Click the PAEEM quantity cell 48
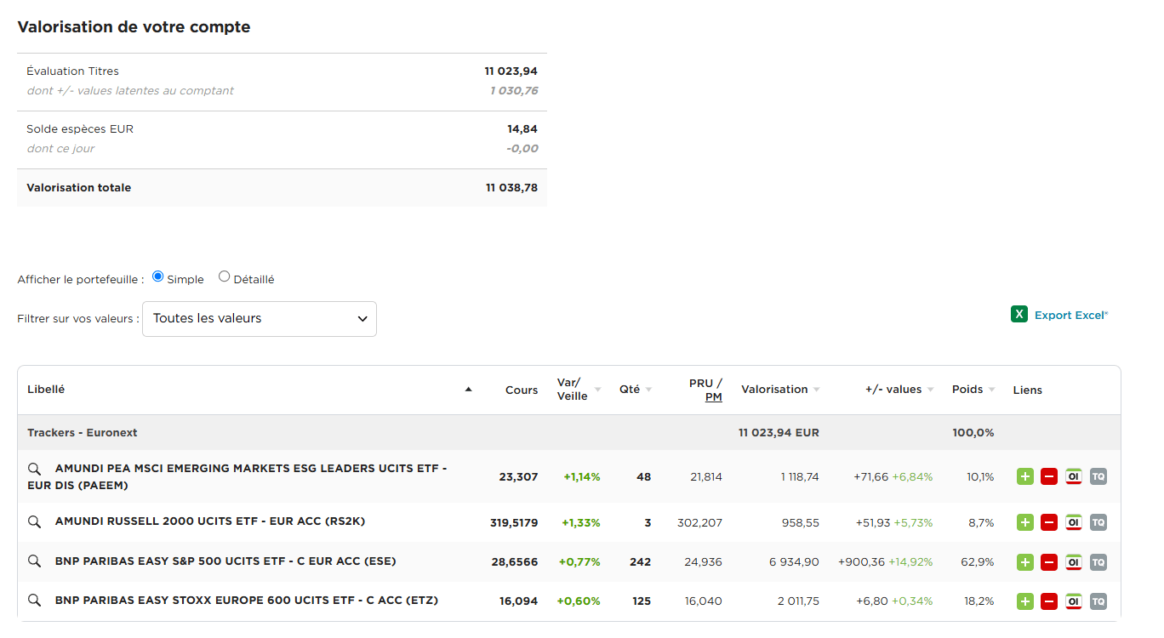 (x=643, y=477)
